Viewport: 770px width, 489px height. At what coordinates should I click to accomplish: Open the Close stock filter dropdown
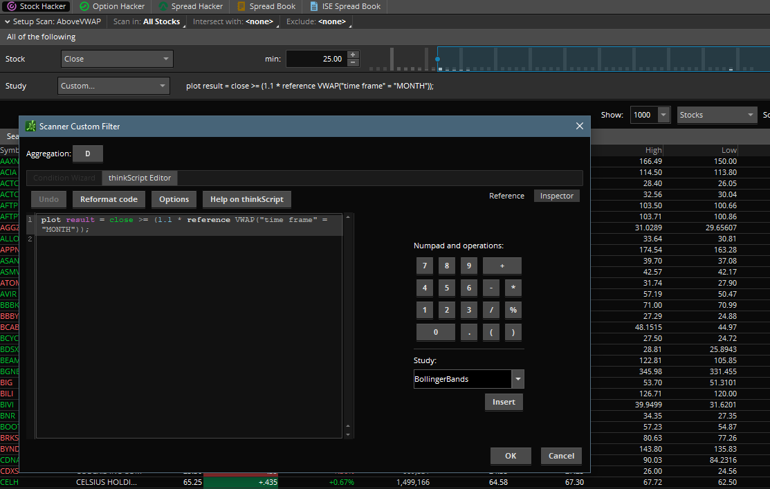(x=117, y=59)
